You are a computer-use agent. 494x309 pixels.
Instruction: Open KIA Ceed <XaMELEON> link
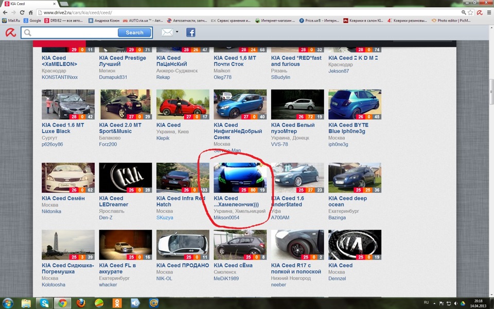[59, 61]
